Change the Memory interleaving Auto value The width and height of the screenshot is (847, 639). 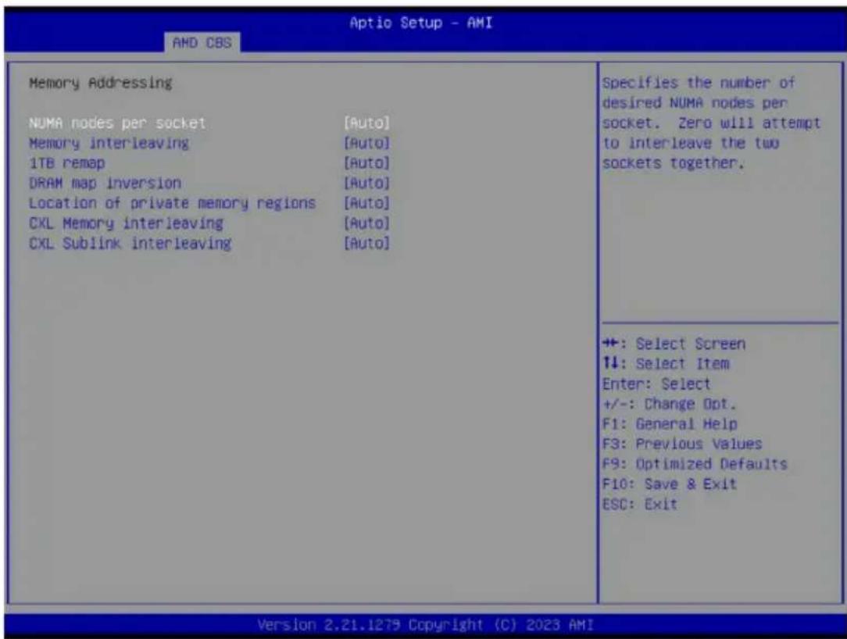point(366,143)
